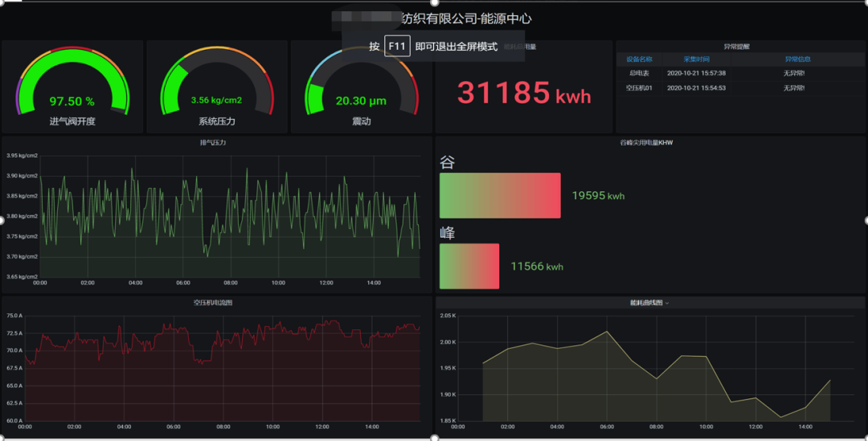The height and width of the screenshot is (441, 868).
Task: Click the 谷 gradient bar for 19595 kwh
Action: click(x=499, y=195)
